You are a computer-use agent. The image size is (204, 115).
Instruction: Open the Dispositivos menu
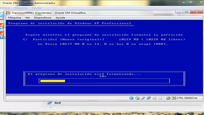pos(43,18)
